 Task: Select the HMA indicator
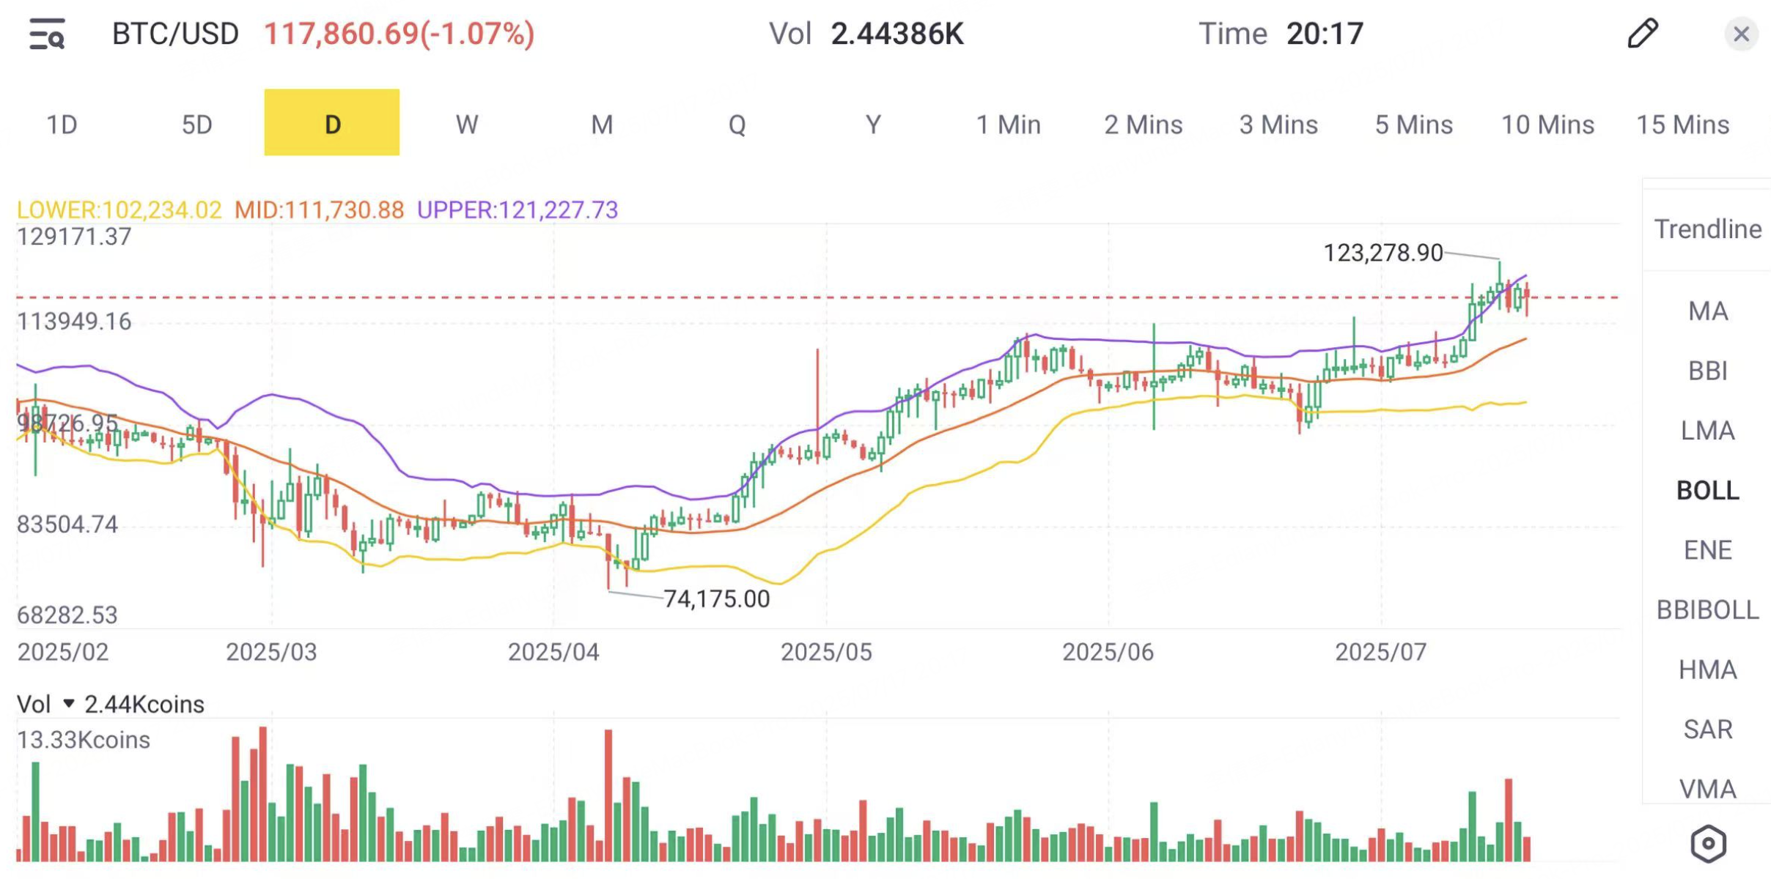1707,670
